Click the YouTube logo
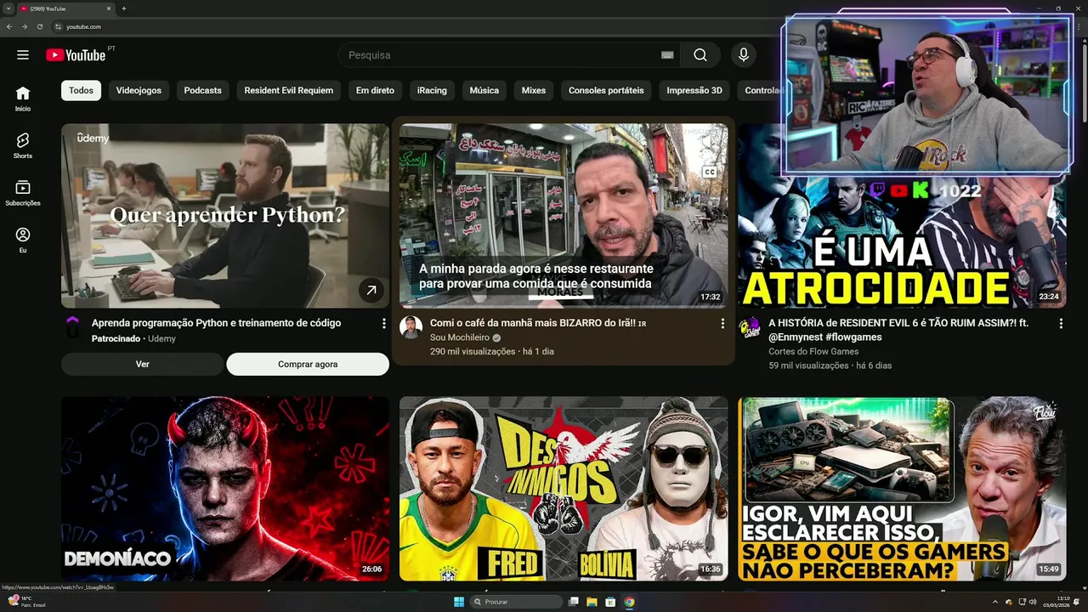The image size is (1088, 612). click(x=76, y=55)
